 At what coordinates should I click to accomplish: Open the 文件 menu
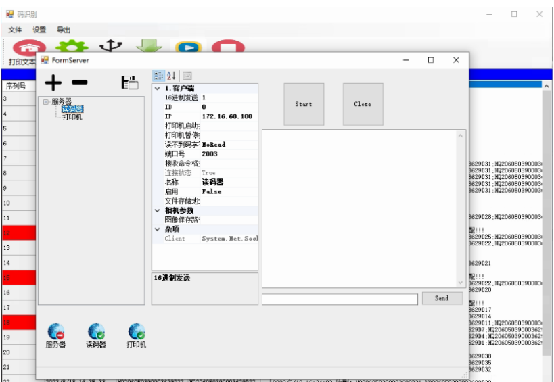tap(16, 30)
